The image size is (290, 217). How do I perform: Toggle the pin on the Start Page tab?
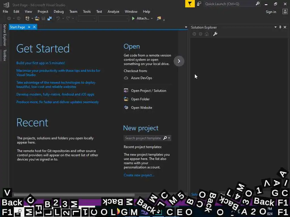(29, 27)
